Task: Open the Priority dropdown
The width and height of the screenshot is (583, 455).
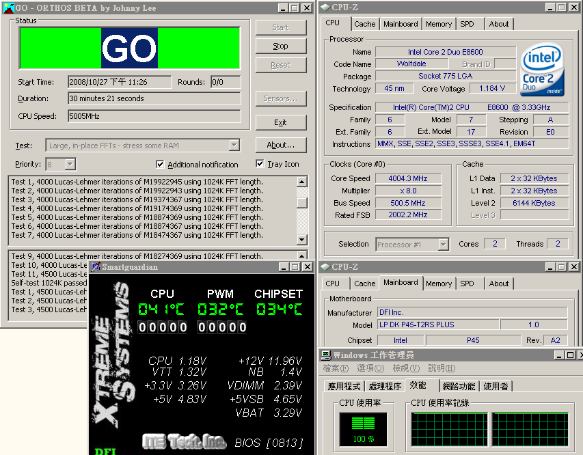Action: pyautogui.click(x=70, y=164)
